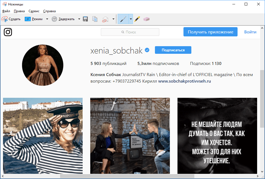The image size is (265, 179).
Task: Open the Файл menu
Action: pyautogui.click(x=6, y=11)
